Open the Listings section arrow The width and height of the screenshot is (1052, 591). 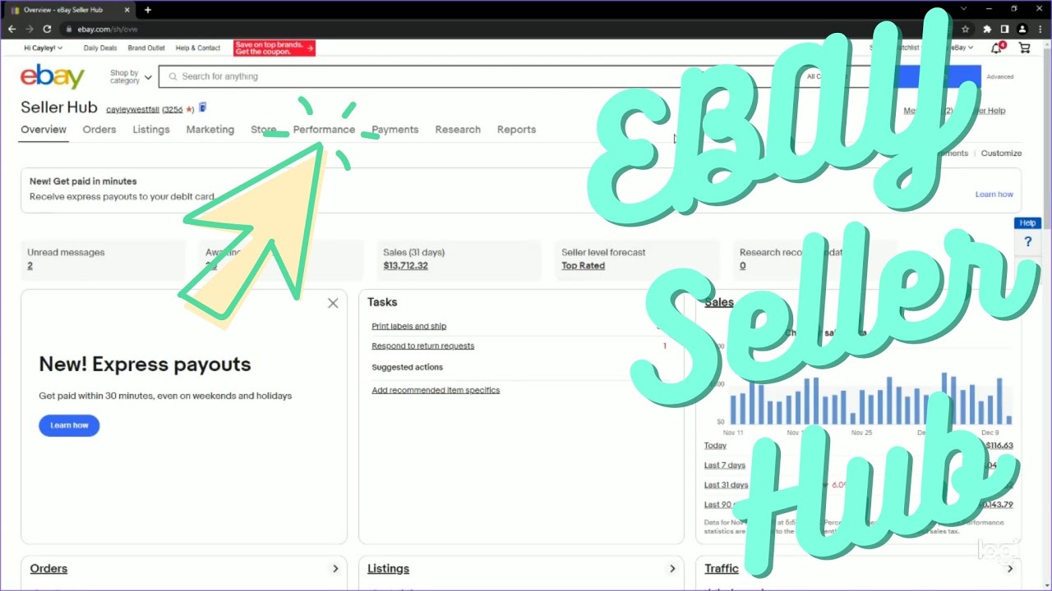[x=672, y=569]
